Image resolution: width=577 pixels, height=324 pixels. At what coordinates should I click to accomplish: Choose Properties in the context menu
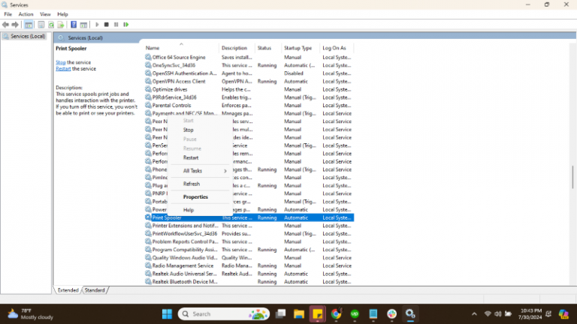pos(195,197)
